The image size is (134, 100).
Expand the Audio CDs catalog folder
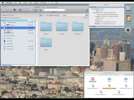pos(2,38)
